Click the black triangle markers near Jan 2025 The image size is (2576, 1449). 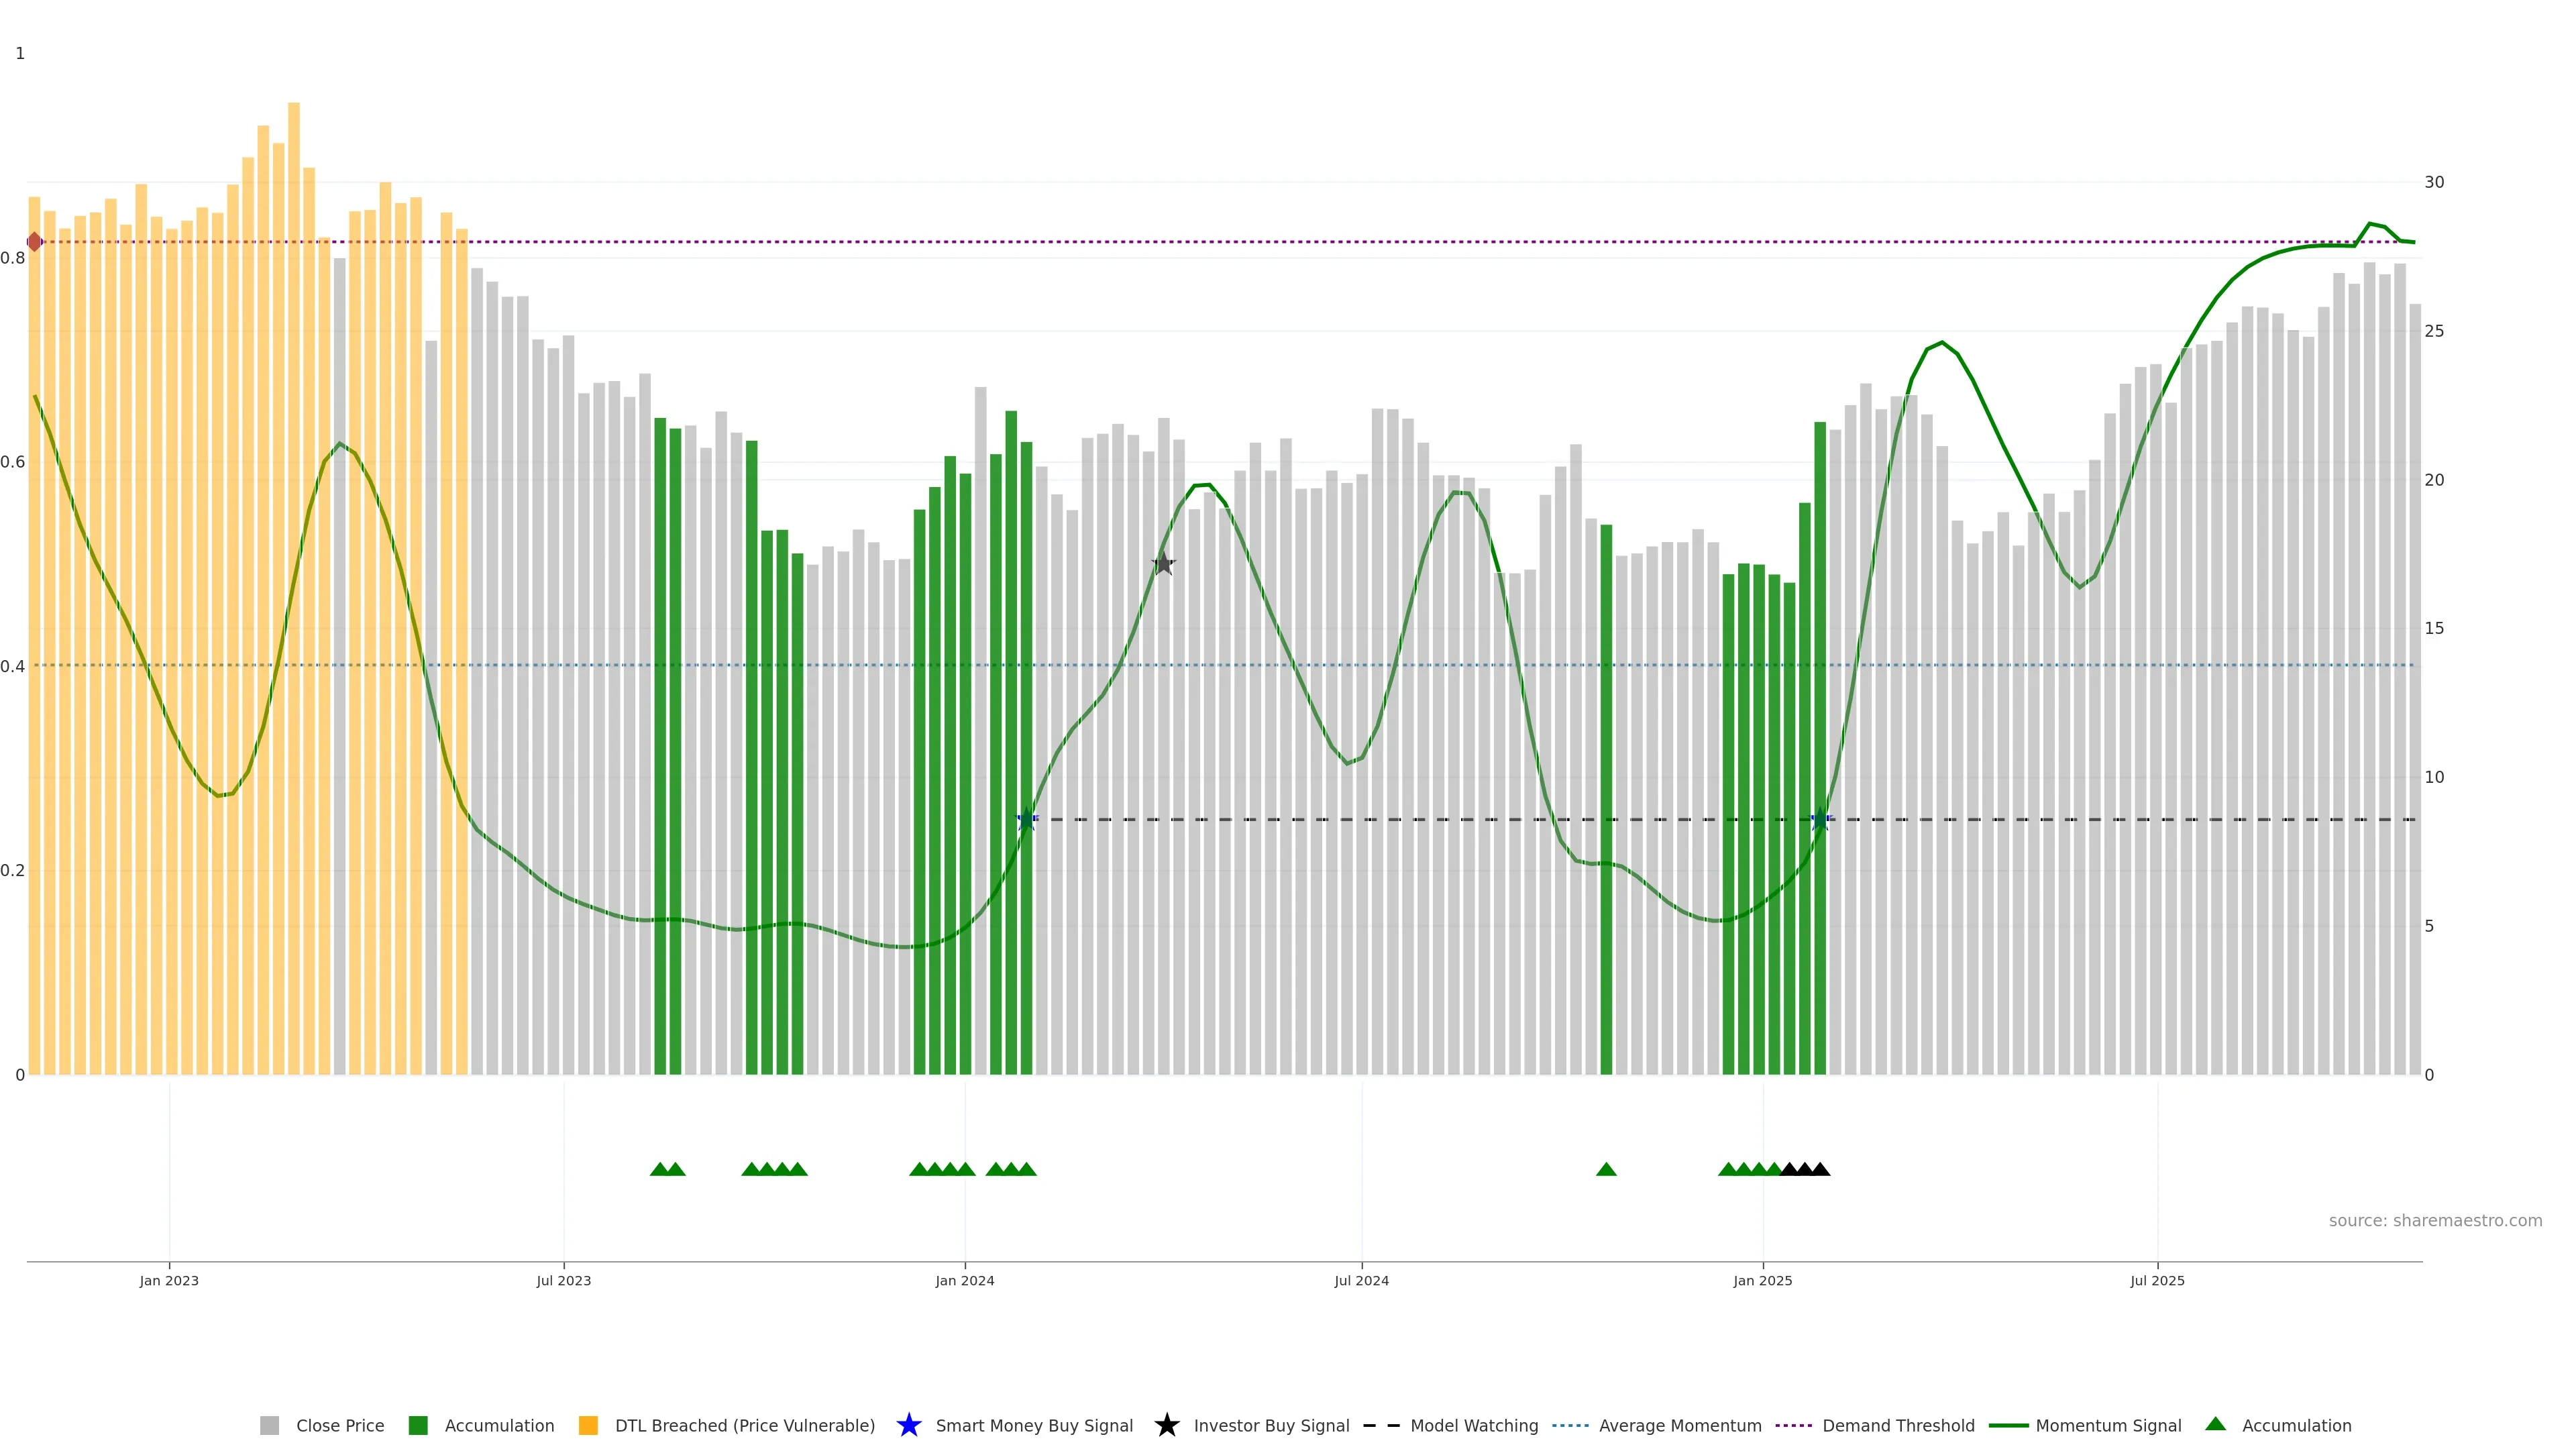click(x=1805, y=1169)
